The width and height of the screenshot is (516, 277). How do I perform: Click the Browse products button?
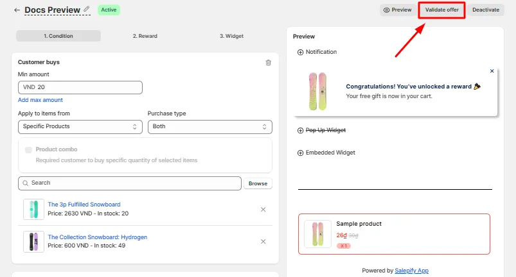258,183
